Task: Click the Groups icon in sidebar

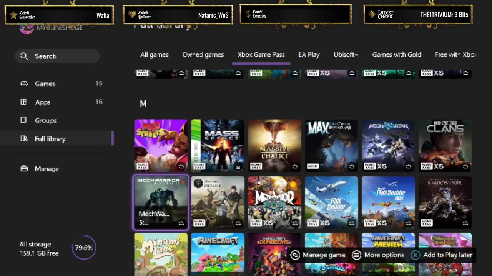Action: click(24, 120)
